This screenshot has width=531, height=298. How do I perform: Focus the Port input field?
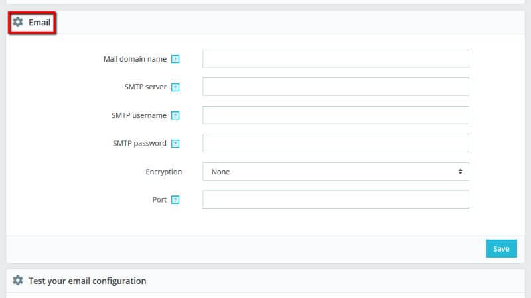tap(336, 199)
